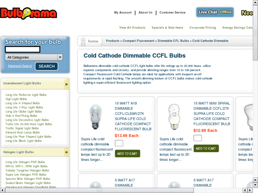
Task: Open second 5 WATT A17 DIMMABLE product
Action: coord(204,183)
